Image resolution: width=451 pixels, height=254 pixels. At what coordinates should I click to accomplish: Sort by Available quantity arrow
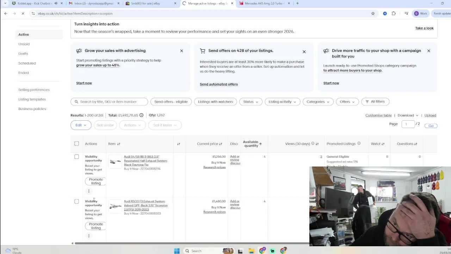pyautogui.click(x=260, y=144)
